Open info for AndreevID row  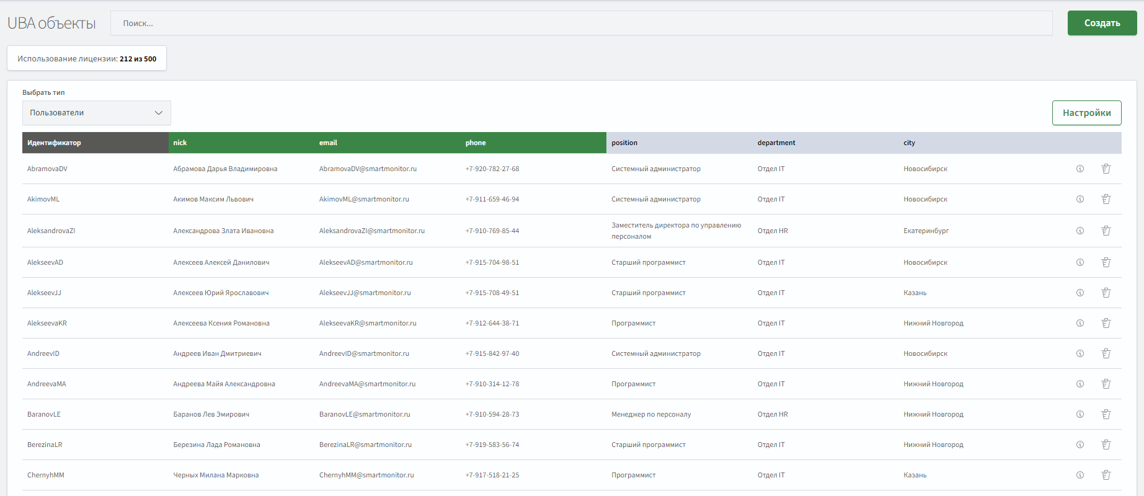pyautogui.click(x=1080, y=353)
